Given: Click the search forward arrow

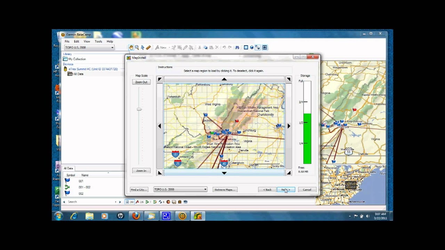Looking at the screenshot, I should pos(120,202).
